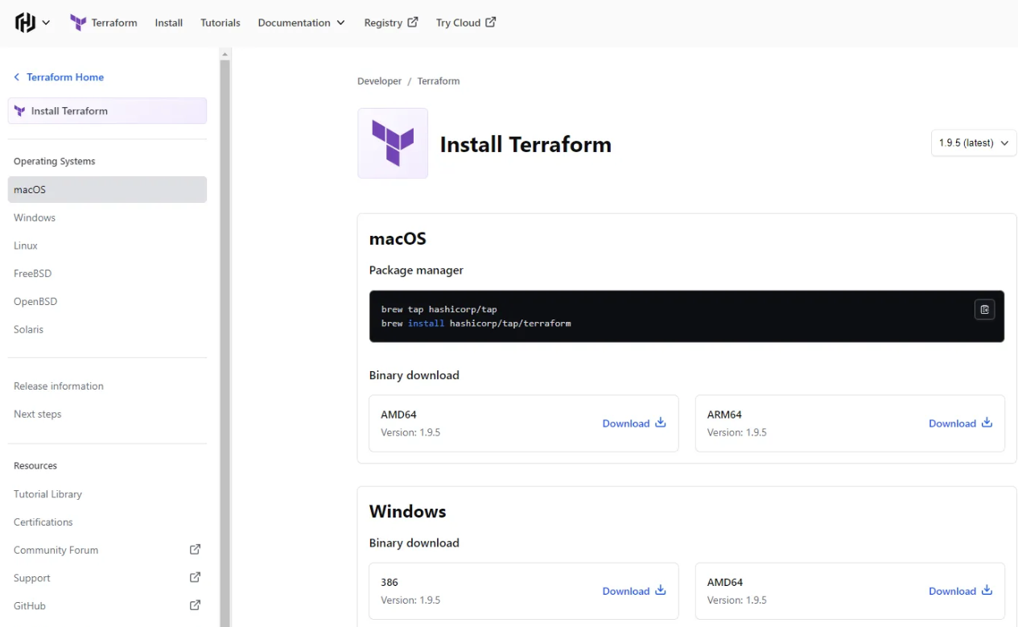Screen dimensions: 1018x627
Task: Click download arrow icon for macOS ARM64
Action: (987, 423)
